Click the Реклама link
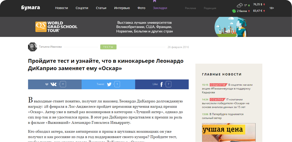Screen dimensions: 292x142 coord(190,8)
